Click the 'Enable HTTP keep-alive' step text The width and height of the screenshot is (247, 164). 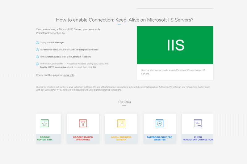click(53, 67)
